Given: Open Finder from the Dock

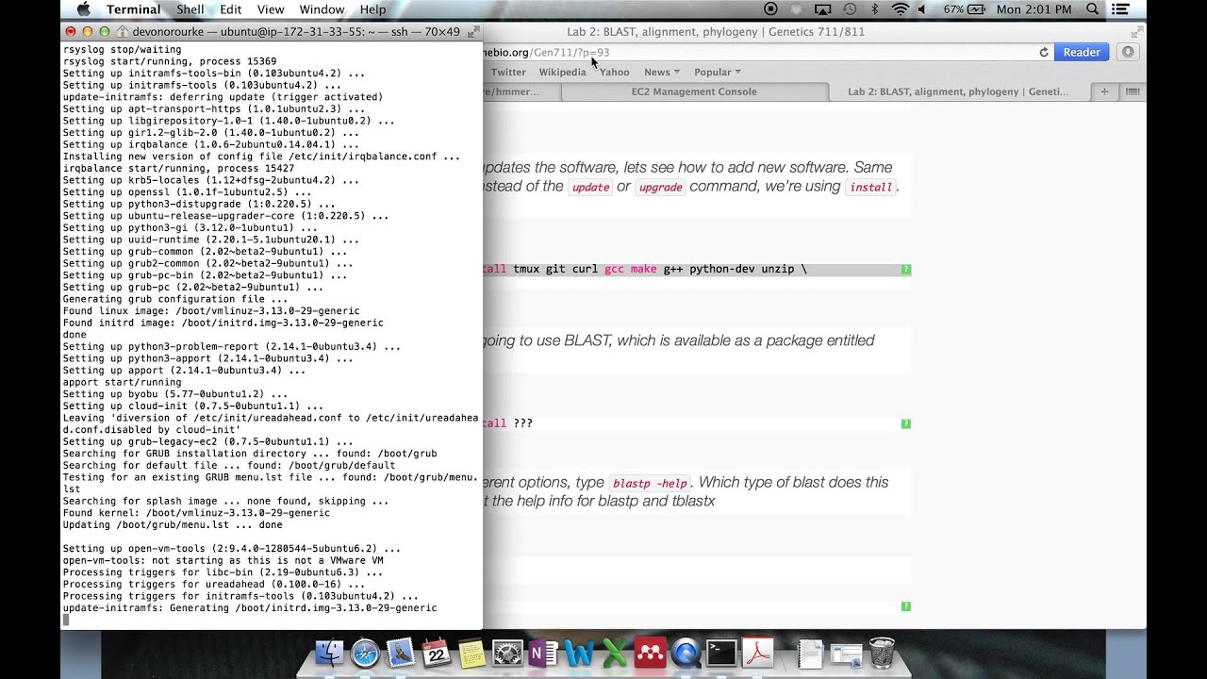Looking at the screenshot, I should click(x=329, y=654).
